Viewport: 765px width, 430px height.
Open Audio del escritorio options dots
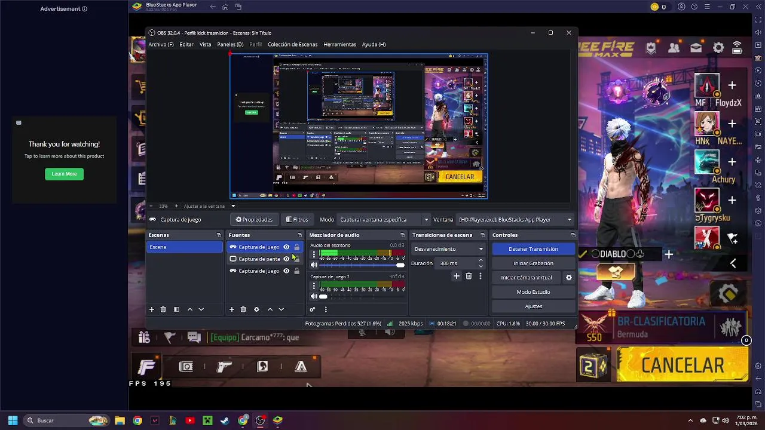pyautogui.click(x=314, y=254)
